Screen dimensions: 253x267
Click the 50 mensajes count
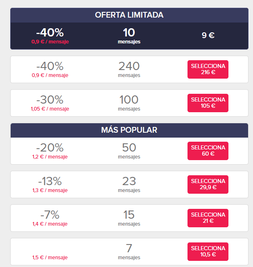pos(129,150)
